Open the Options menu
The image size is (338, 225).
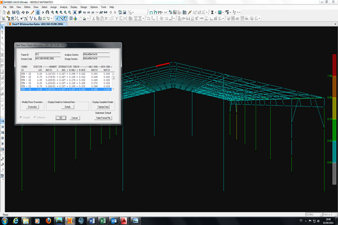(x=94, y=7)
